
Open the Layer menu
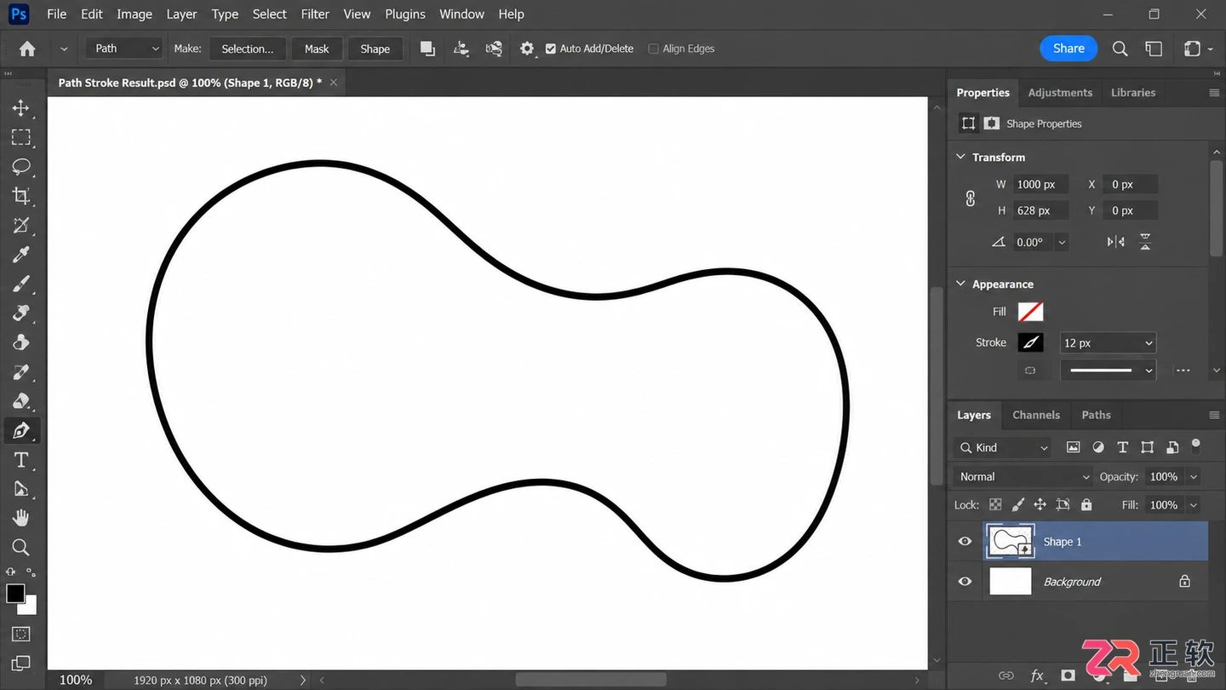click(181, 14)
